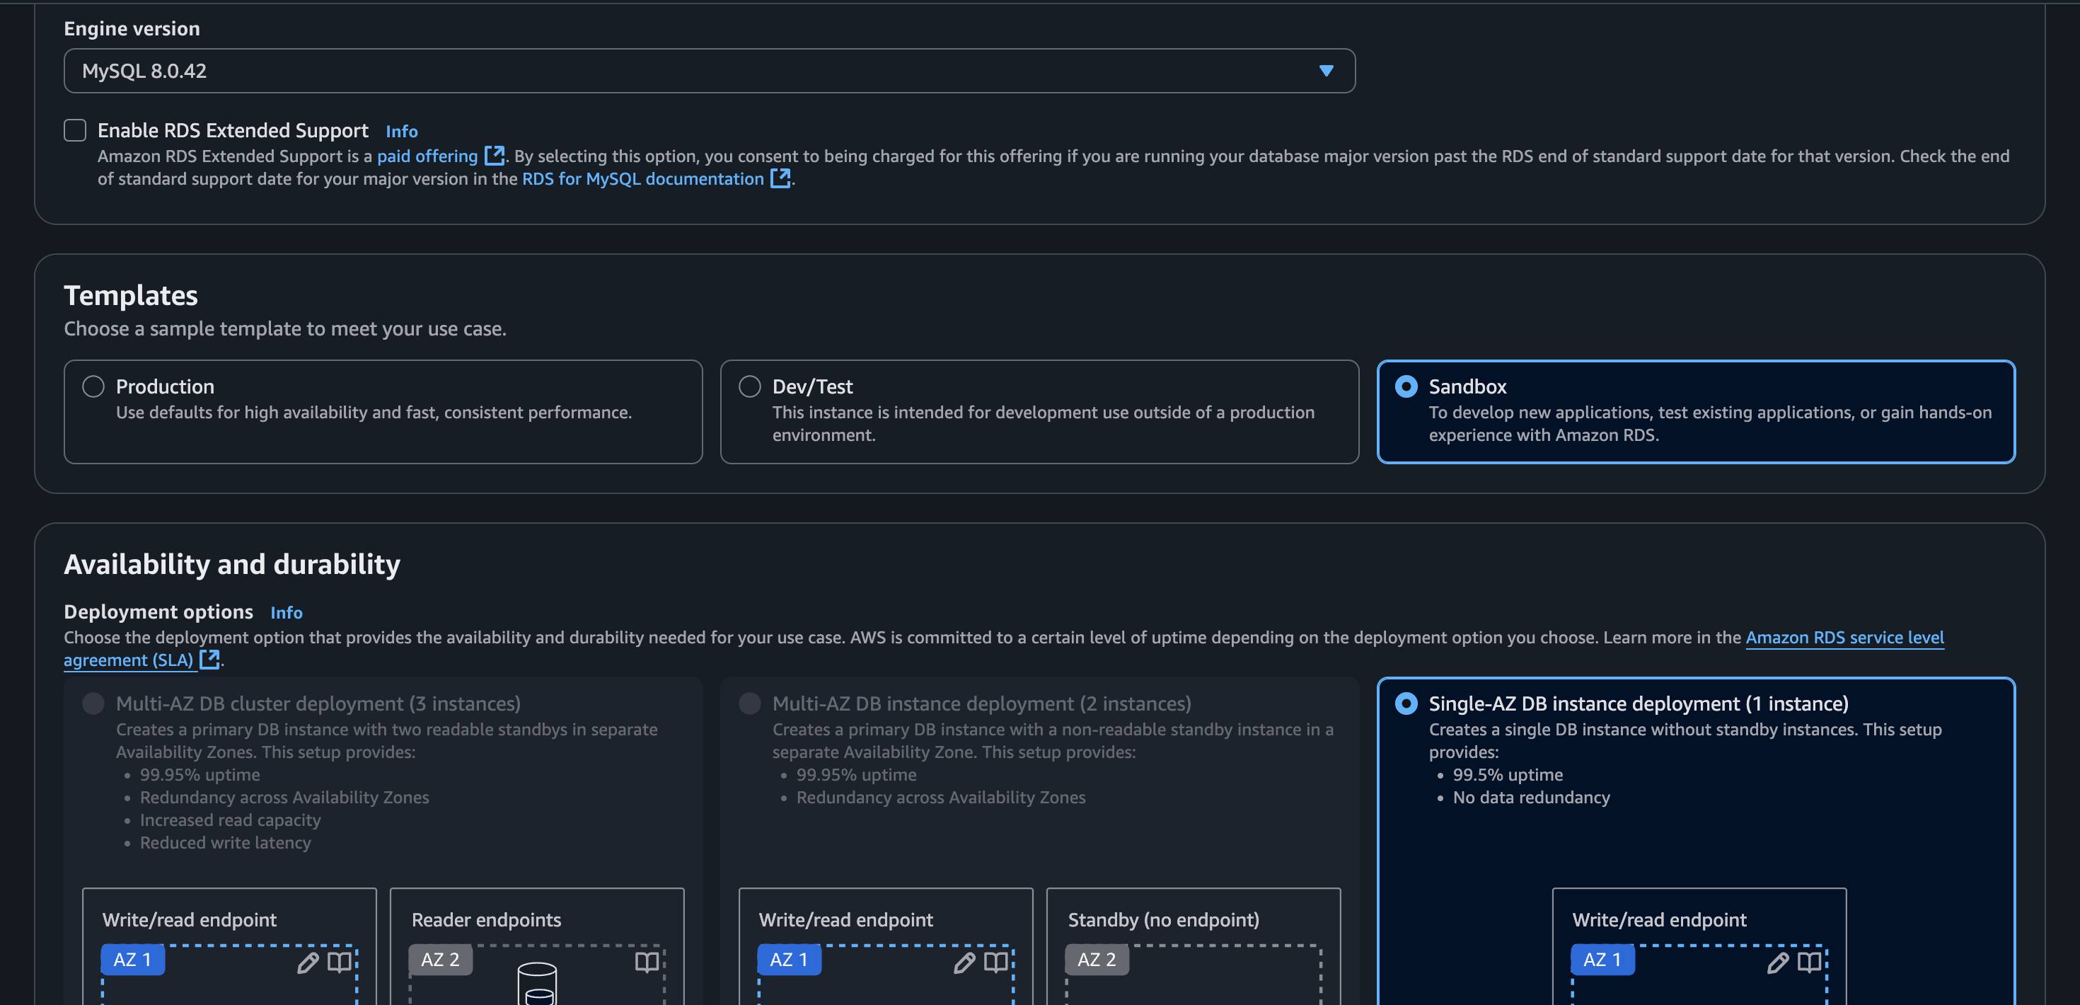This screenshot has width=2080, height=1005.
Task: Open Info link next to Enable RDS Extended Support
Action: (401, 131)
